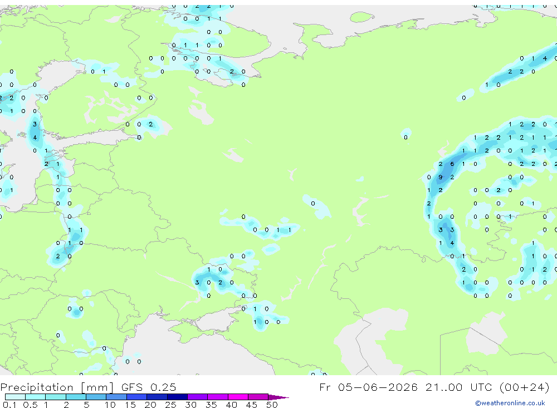
Task: Click the 0.1–0.5 mm legend color swatch
Action: point(15,397)
